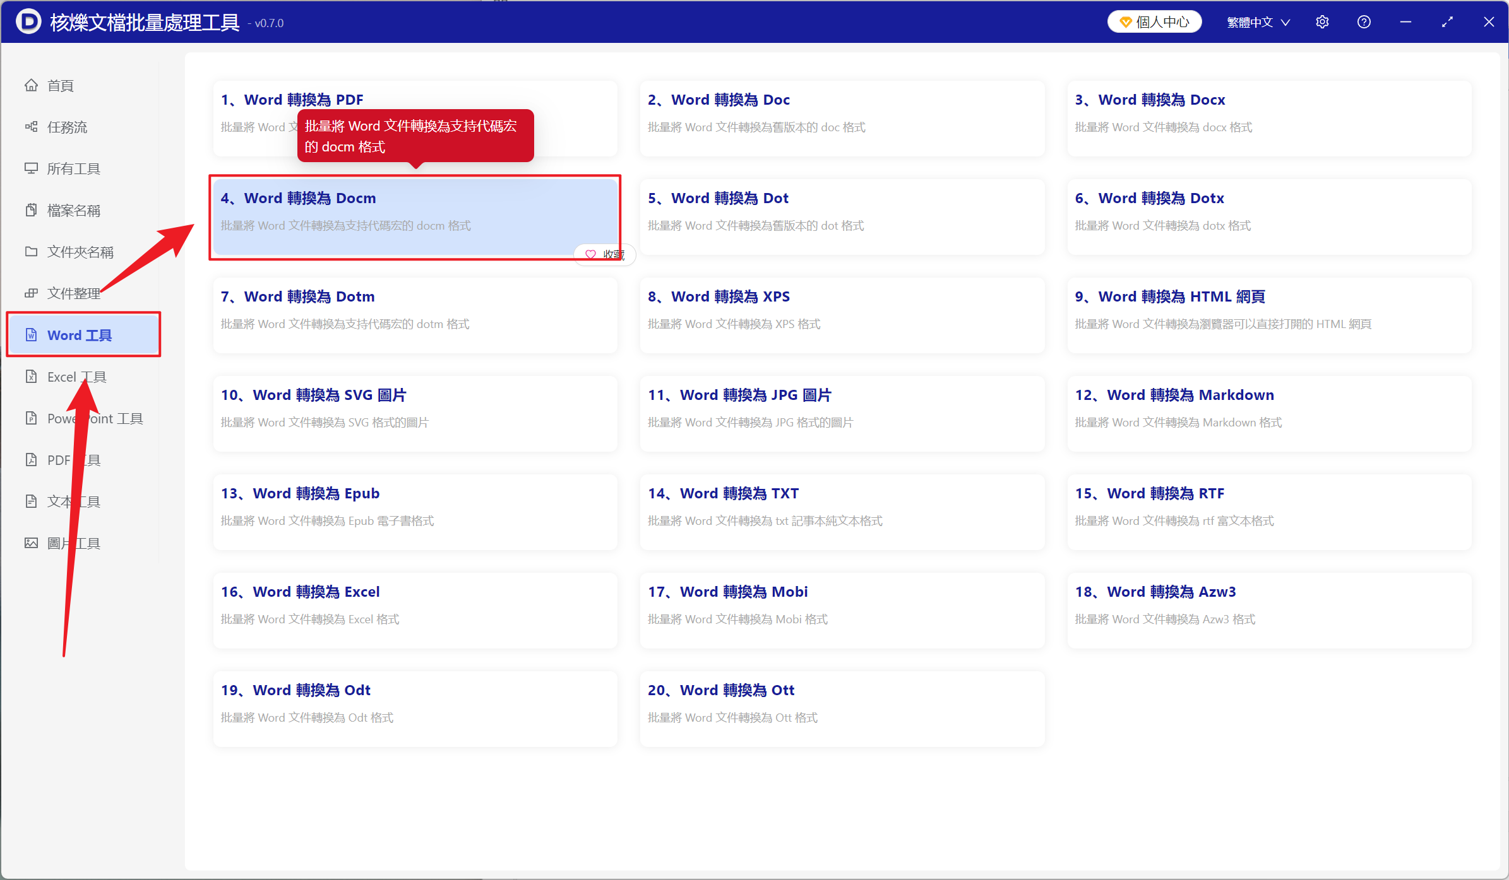Open Word 轉換為 Excel card

[x=415, y=610]
